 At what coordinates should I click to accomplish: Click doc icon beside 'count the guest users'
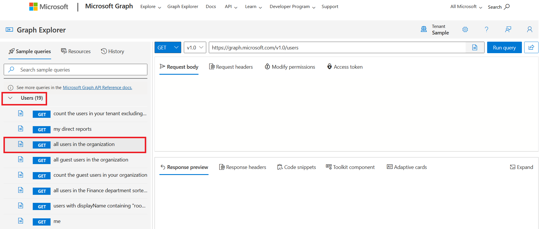(21, 175)
